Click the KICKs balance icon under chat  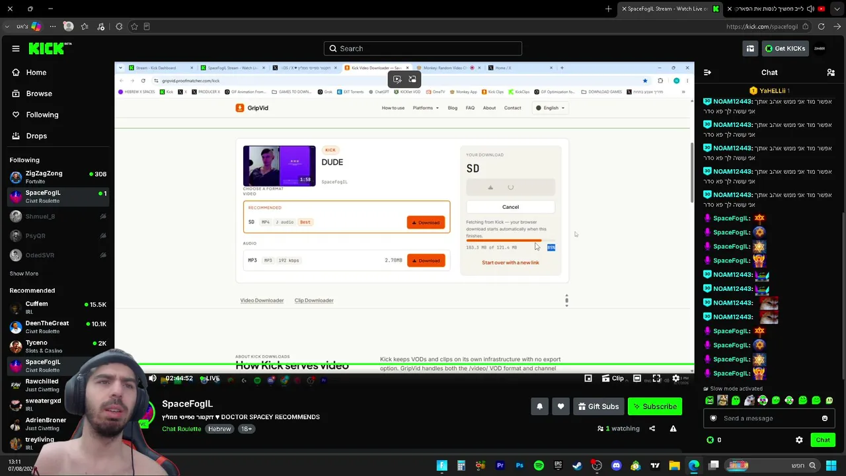(x=710, y=440)
